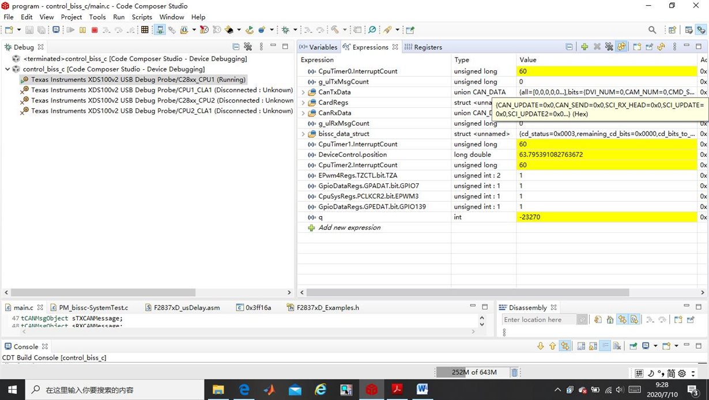The image size is (709, 400).
Task: Expand the CanTxData expression node
Action: 303,92
